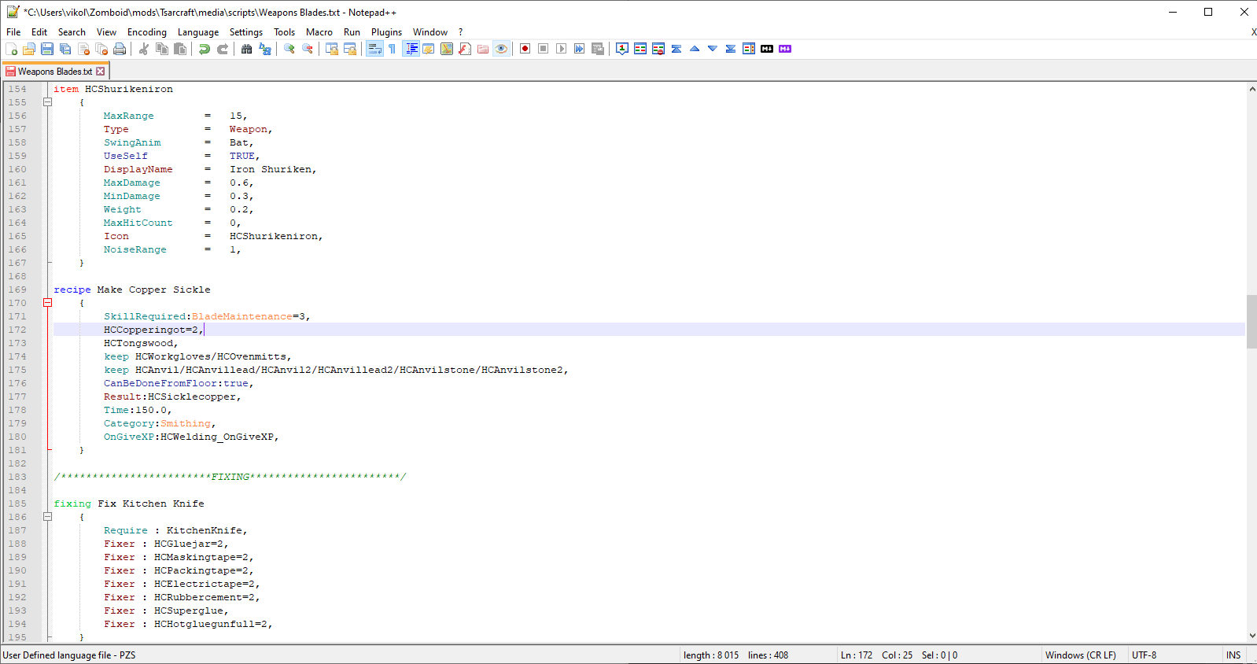Open the Plugins menu
This screenshot has width=1257, height=664.
[x=386, y=32]
